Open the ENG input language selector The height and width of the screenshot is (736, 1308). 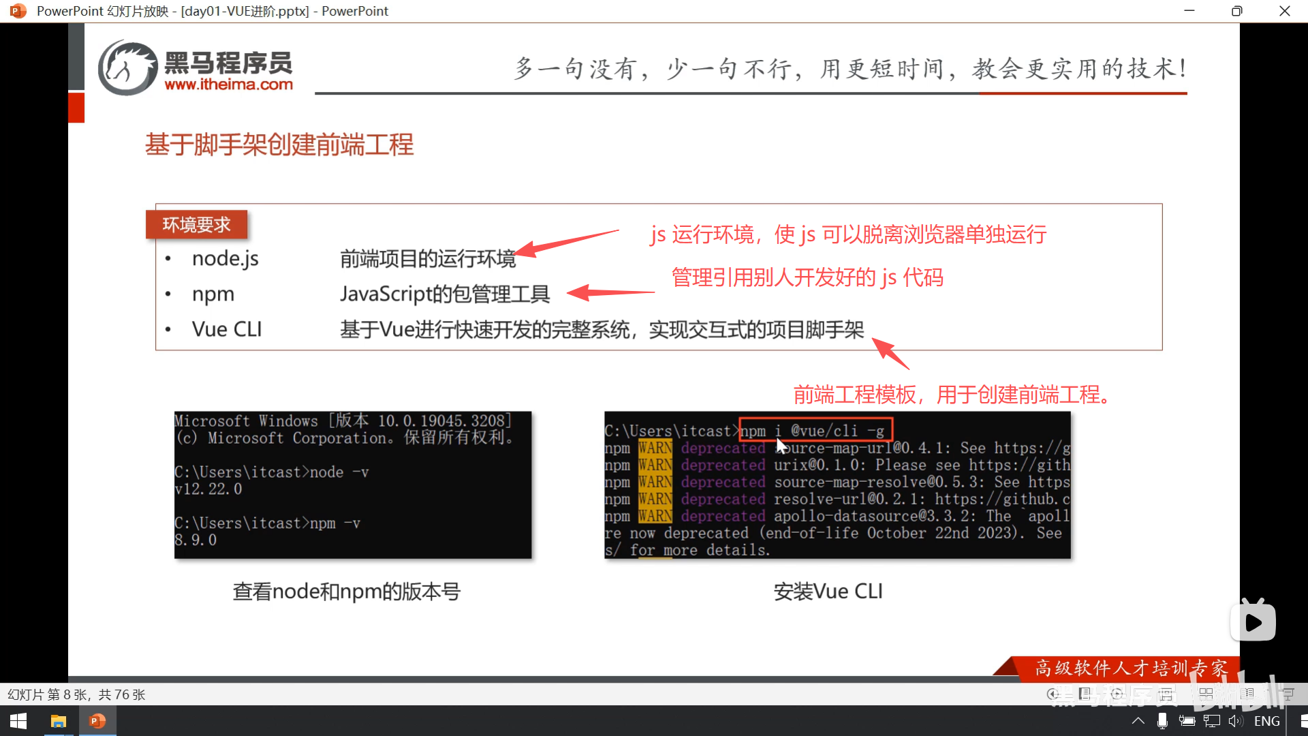point(1266,721)
